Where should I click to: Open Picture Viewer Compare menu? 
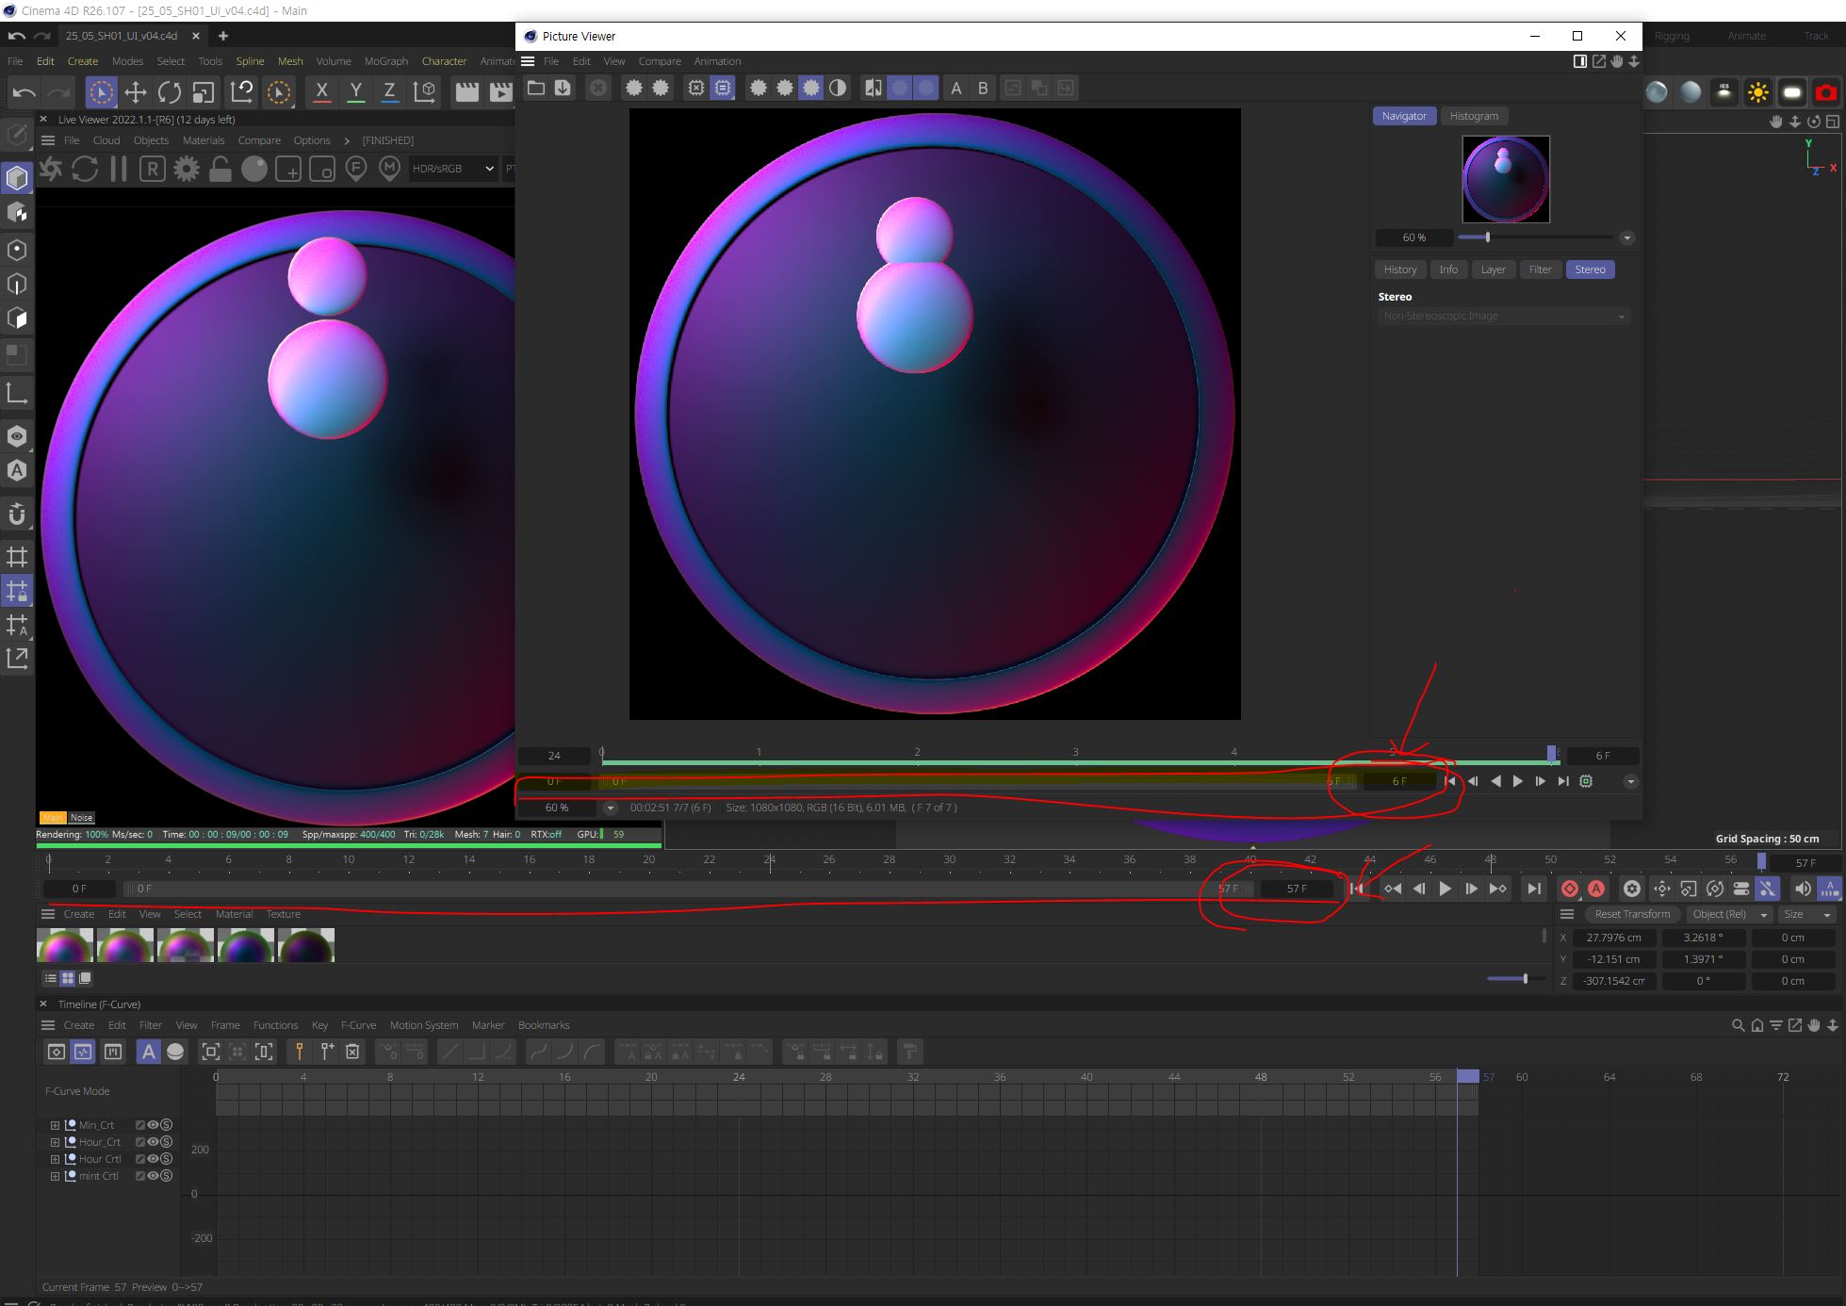click(x=660, y=61)
